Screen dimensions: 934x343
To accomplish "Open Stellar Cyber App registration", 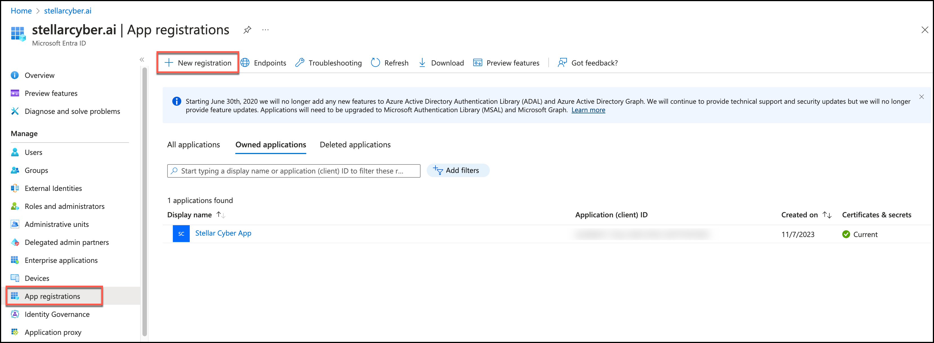I will 223,233.
